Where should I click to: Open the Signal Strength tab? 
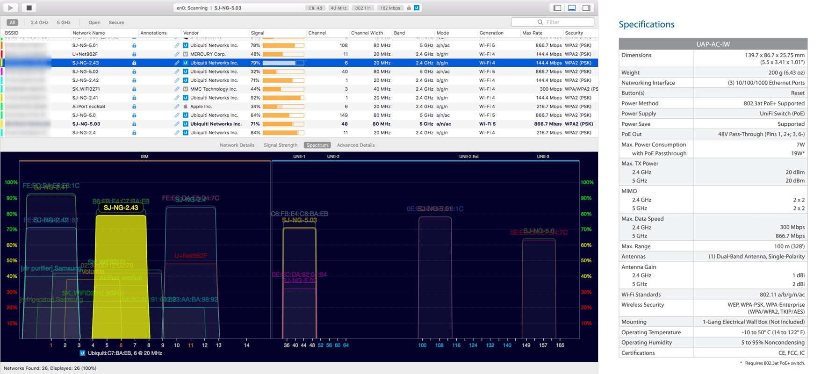pos(281,145)
